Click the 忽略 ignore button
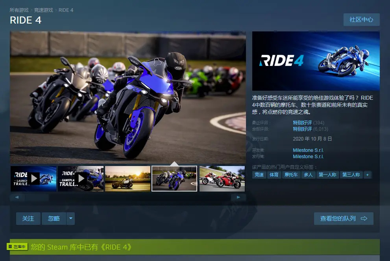 click(x=54, y=219)
